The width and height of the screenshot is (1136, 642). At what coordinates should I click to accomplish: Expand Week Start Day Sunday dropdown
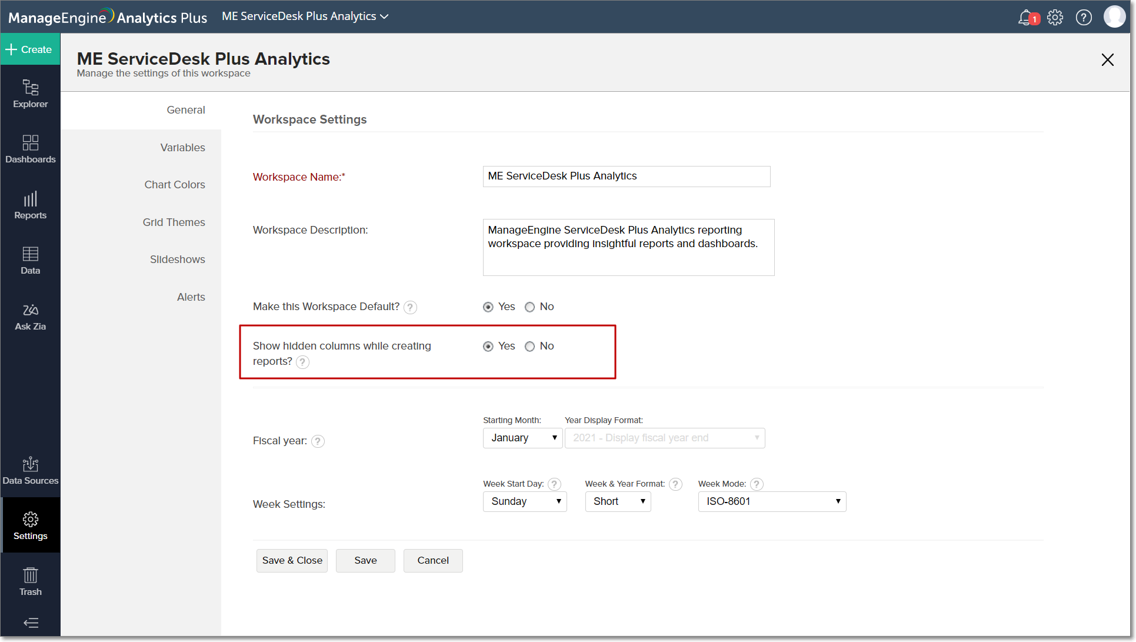click(524, 501)
